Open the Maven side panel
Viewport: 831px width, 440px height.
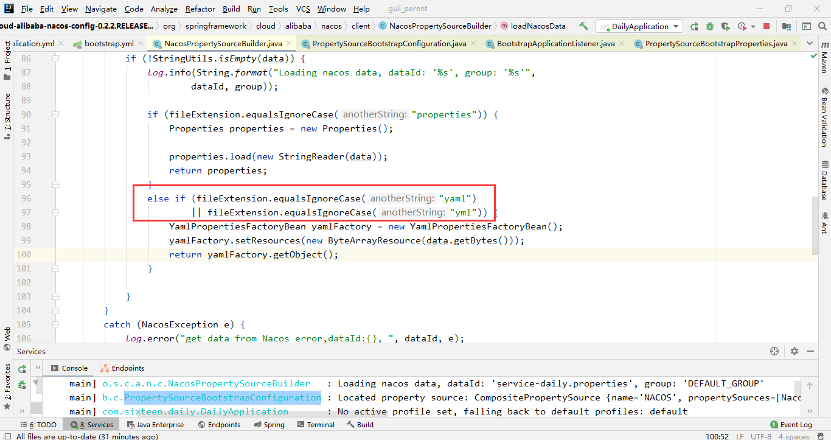[x=824, y=58]
